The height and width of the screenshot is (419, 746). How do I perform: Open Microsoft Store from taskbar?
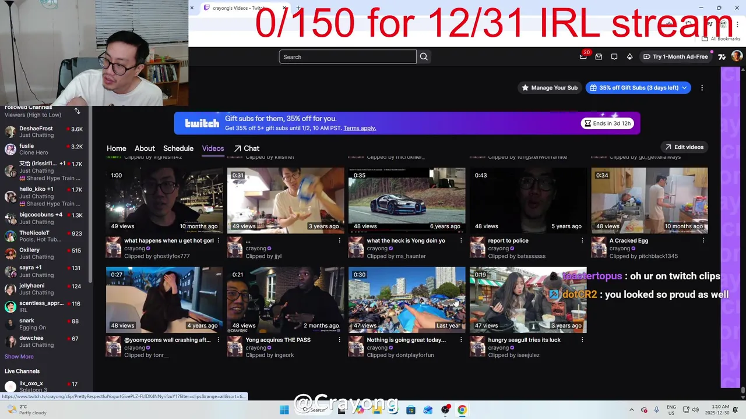click(x=411, y=410)
